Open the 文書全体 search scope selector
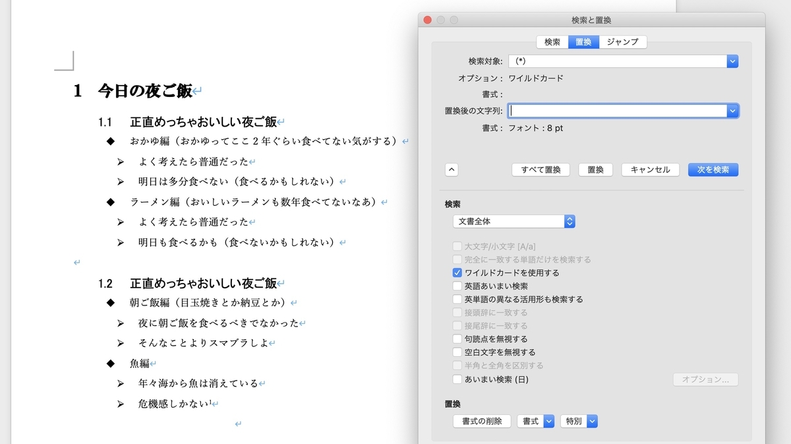 click(570, 221)
